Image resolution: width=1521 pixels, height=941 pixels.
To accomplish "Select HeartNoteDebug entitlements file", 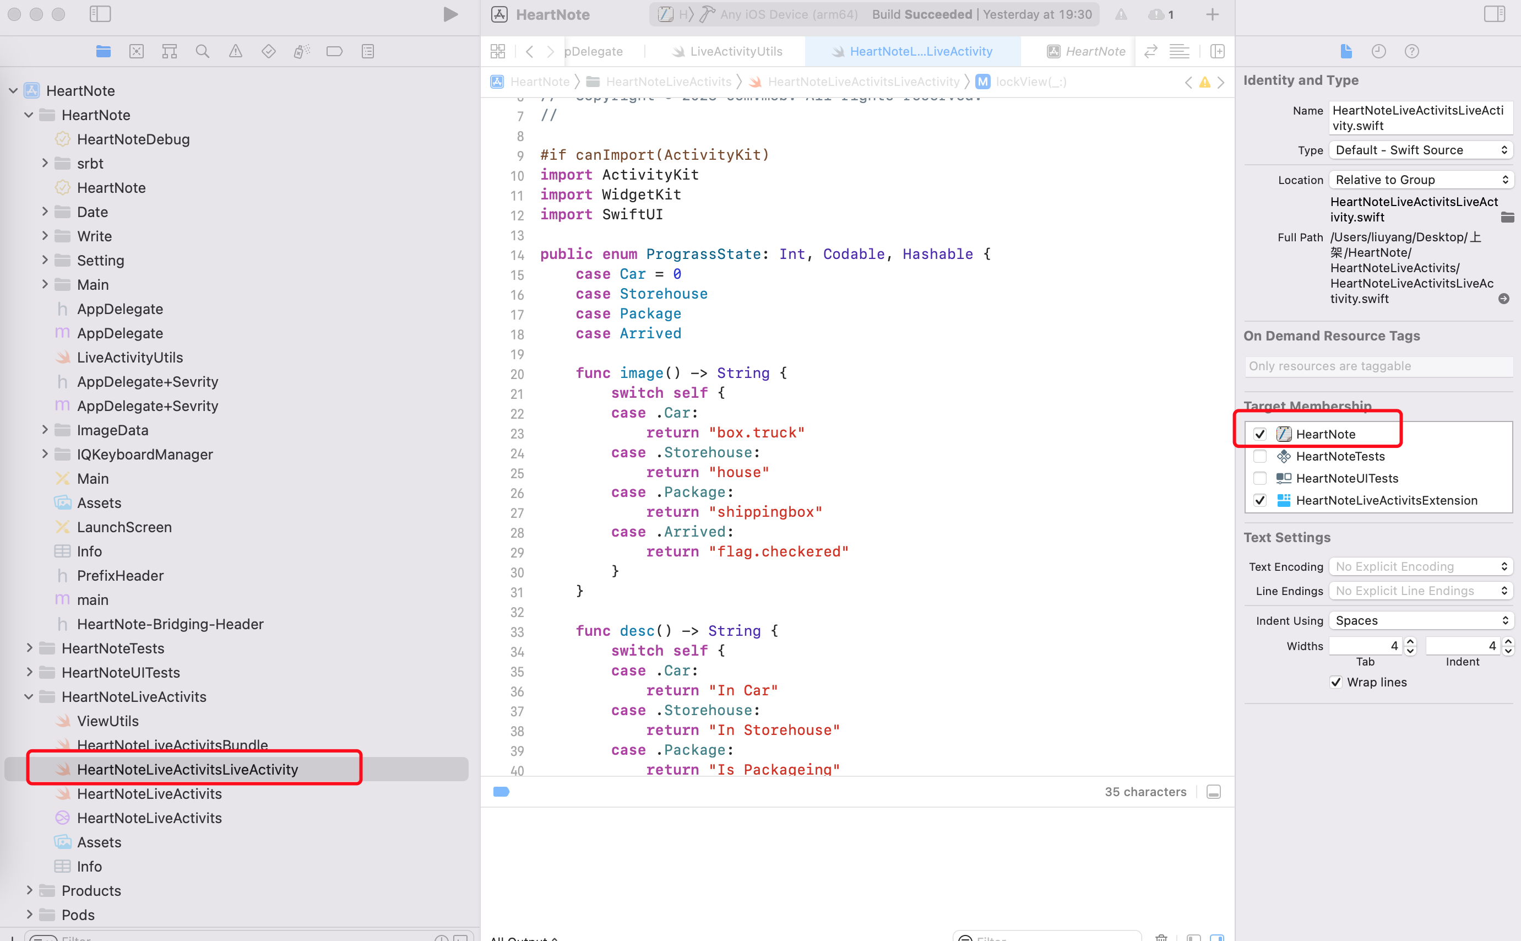I will [x=133, y=139].
